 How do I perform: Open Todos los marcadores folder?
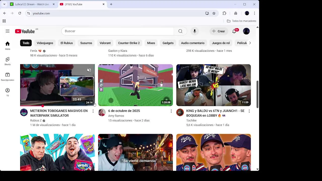click(242, 21)
